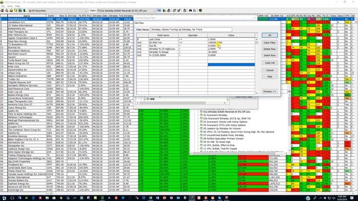Select the Last Close field name cell
This screenshot has height=201, width=358.
point(163,40)
